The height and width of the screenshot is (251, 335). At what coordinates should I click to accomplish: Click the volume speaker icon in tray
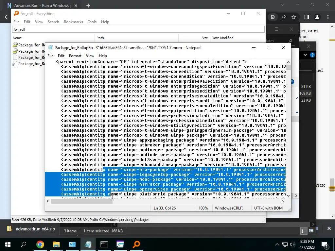coord(292,244)
